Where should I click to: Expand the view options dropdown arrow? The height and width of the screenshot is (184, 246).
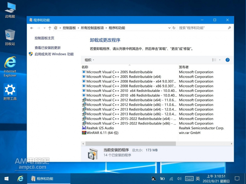click(x=220, y=60)
